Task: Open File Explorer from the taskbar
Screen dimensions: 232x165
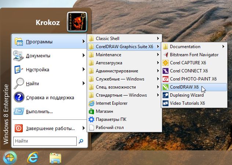Action: [55, 158]
